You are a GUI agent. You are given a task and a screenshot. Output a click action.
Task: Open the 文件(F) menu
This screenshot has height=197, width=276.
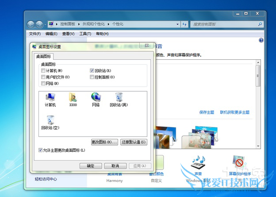coord(34,34)
